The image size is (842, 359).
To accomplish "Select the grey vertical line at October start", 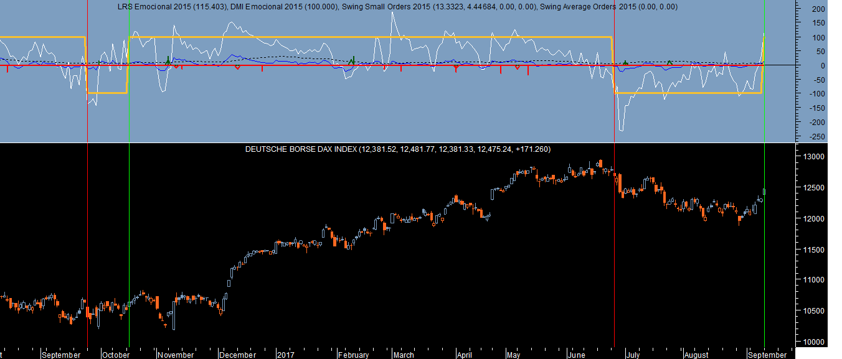I will tap(129, 245).
